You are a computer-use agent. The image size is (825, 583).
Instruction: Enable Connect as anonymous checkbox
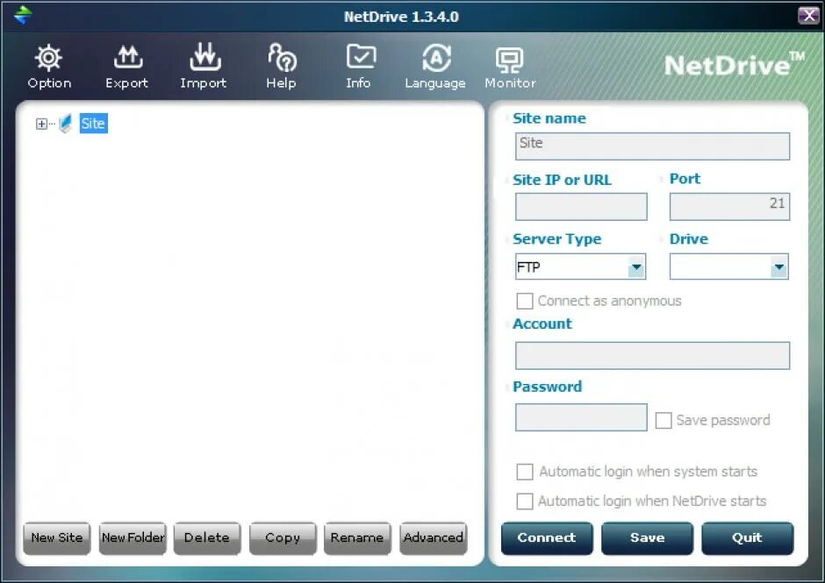point(525,302)
